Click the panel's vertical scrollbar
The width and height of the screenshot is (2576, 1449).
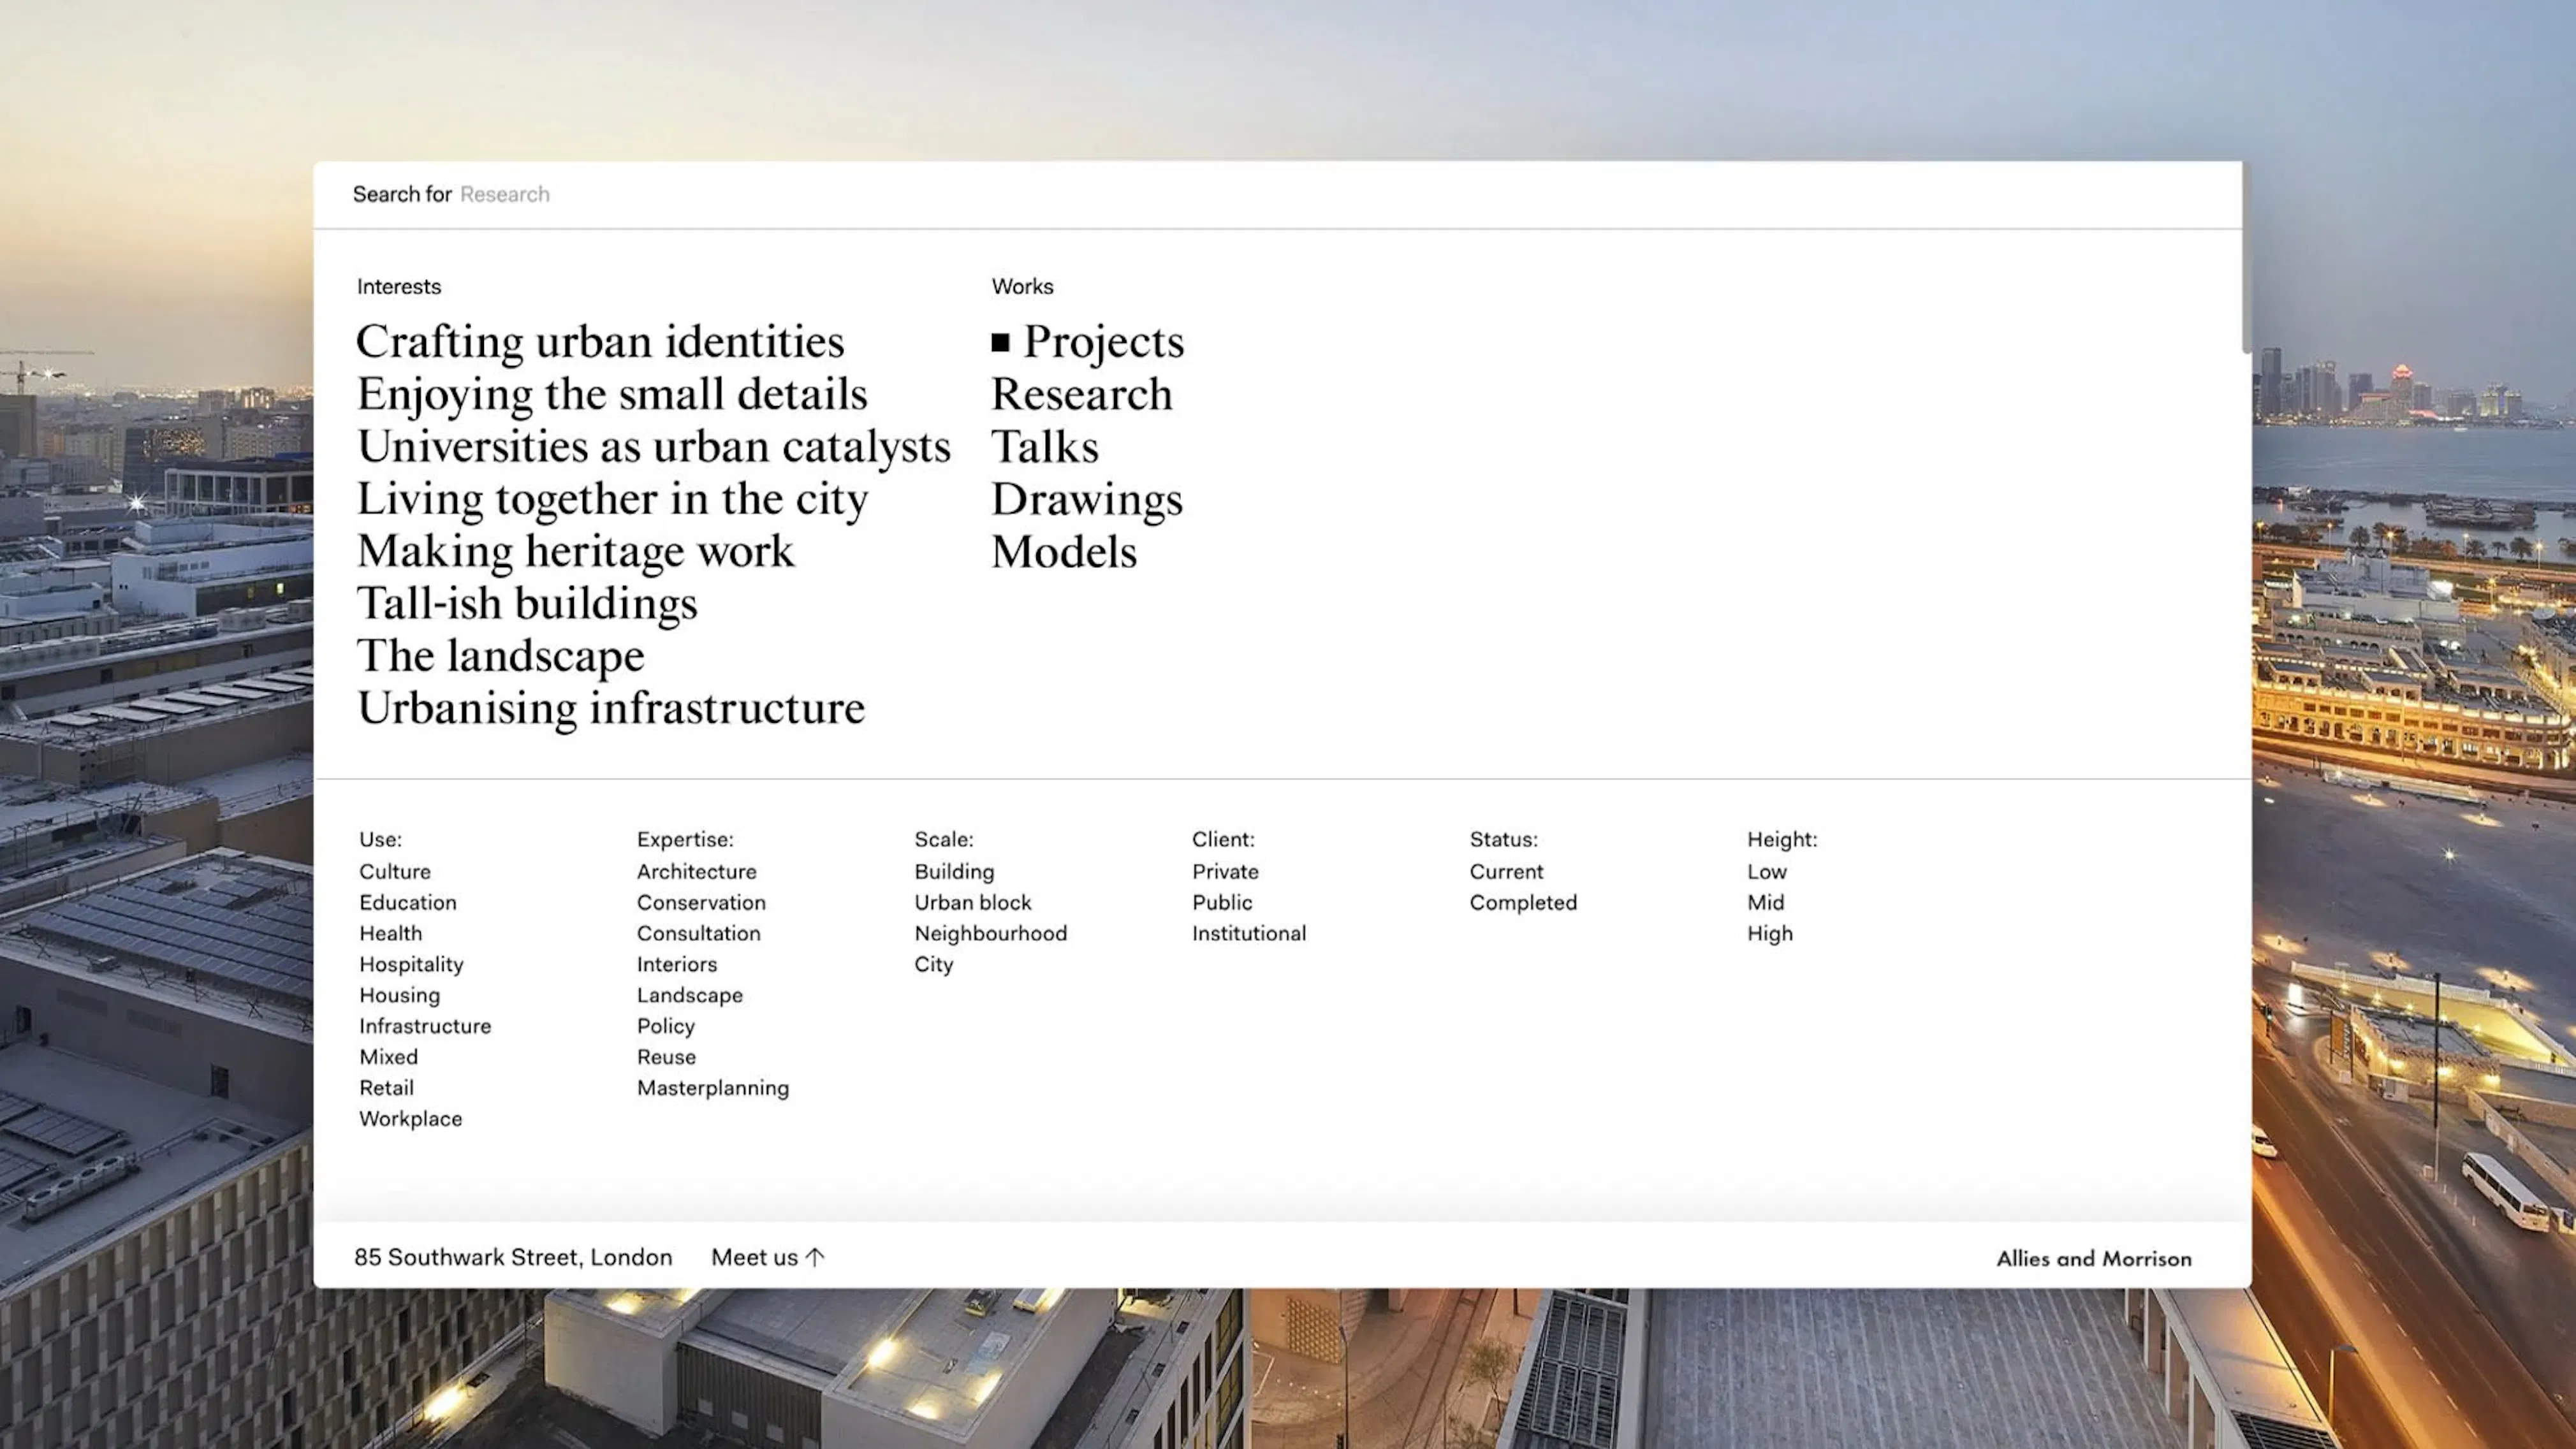[2246, 258]
